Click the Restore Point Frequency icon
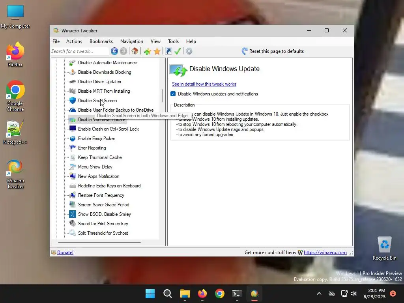The image size is (404, 303). pos(73,195)
